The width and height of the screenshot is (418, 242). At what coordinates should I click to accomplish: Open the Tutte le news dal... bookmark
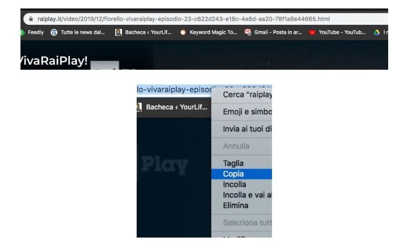pyautogui.click(x=77, y=32)
